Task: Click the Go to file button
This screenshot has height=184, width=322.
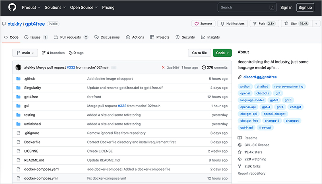Action: pyautogui.click(x=199, y=53)
